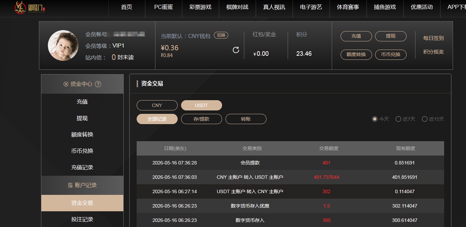The width and height of the screenshot is (466, 227).
Task: Open the PC蛋蛋 navigation item
Action: [164, 7]
